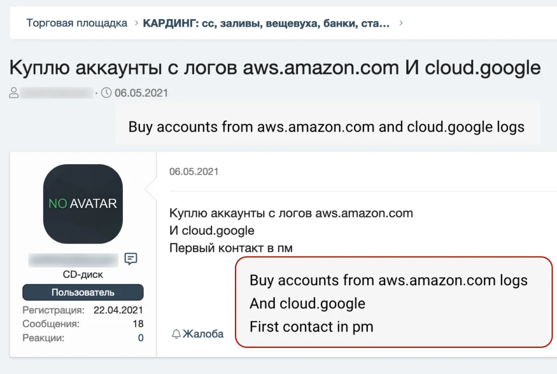This screenshot has width=557, height=374.
Task: Click the Реакции count showing 0
Action: [x=139, y=337]
